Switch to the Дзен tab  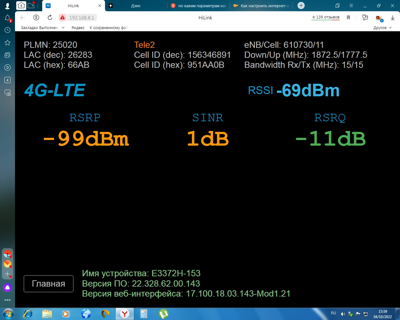tap(136, 6)
